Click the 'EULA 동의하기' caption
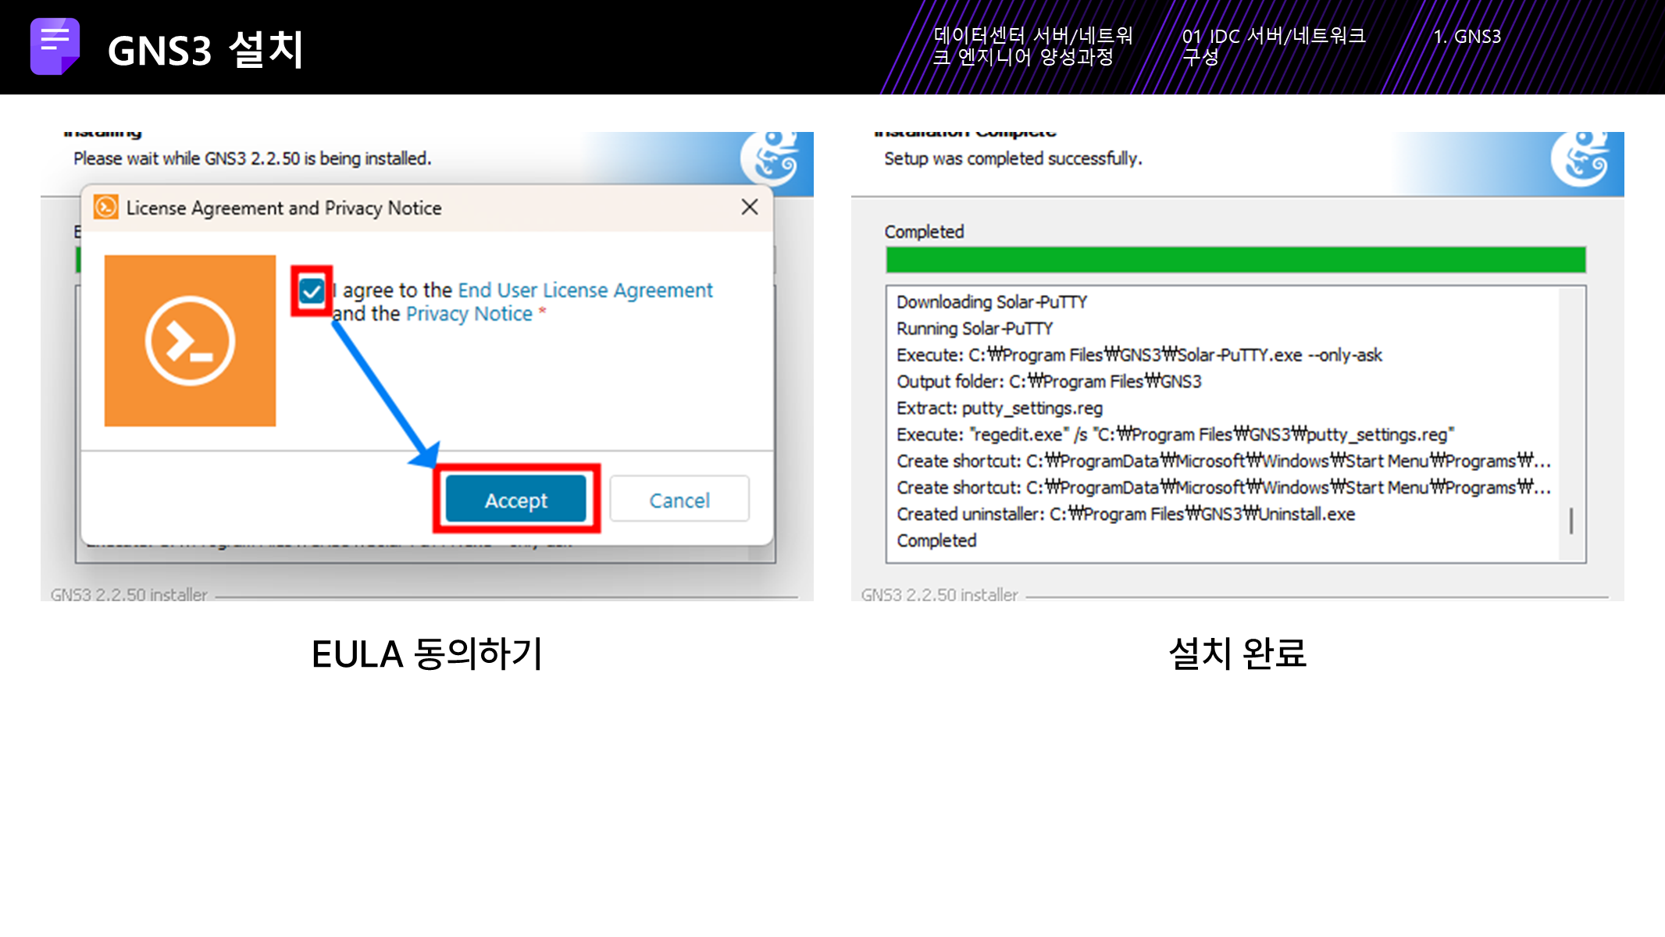This screenshot has height=937, width=1665. pyautogui.click(x=426, y=654)
